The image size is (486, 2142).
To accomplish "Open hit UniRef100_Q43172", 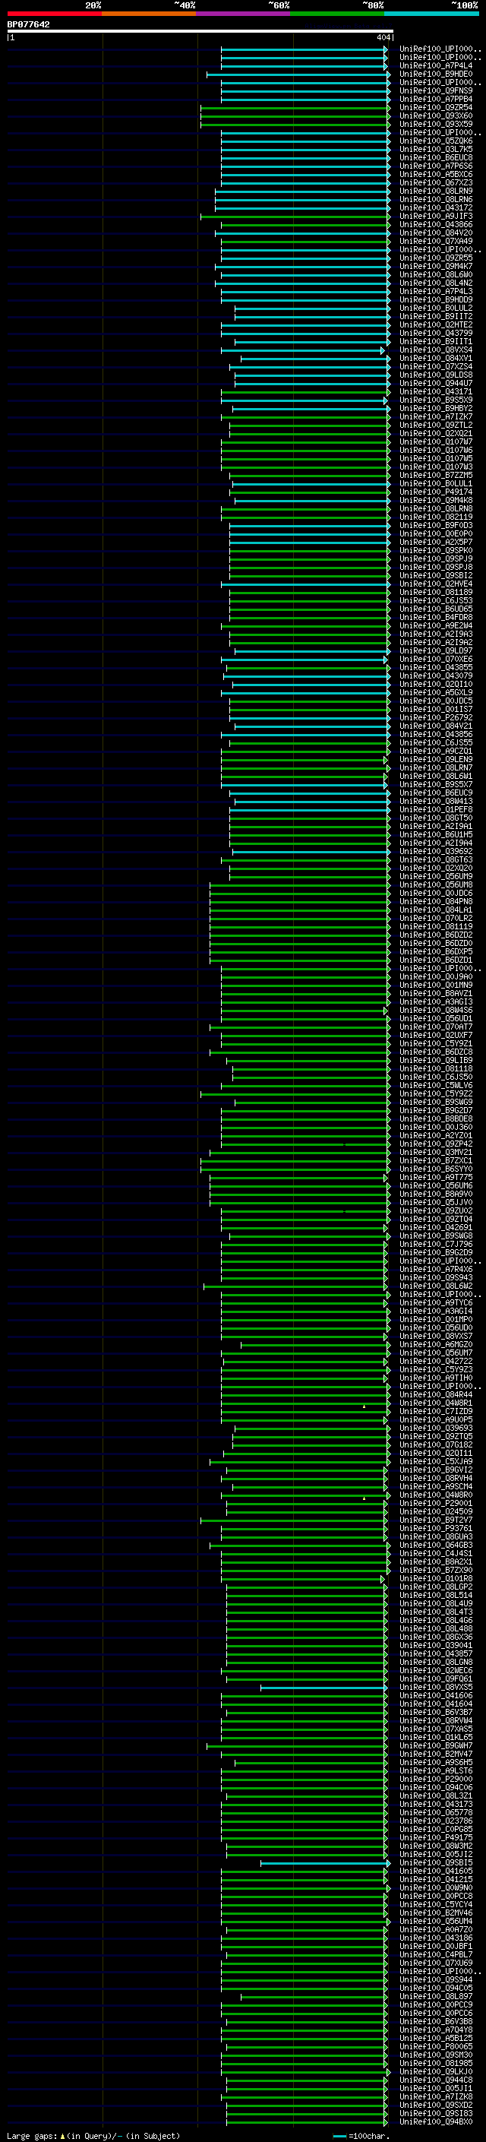I will pos(435,208).
